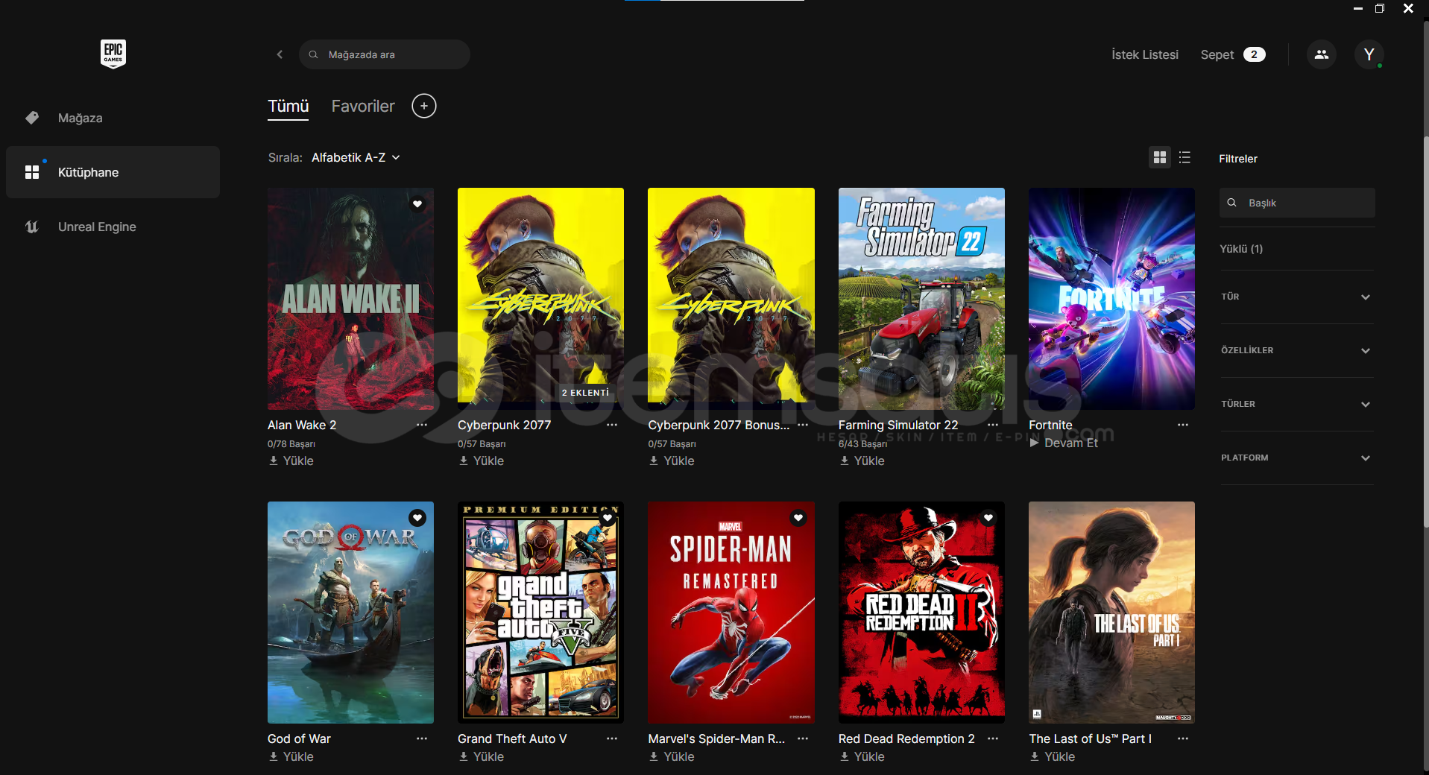The image size is (1429, 775).
Task: Open more options for Farming Simulator 22
Action: 993,425
